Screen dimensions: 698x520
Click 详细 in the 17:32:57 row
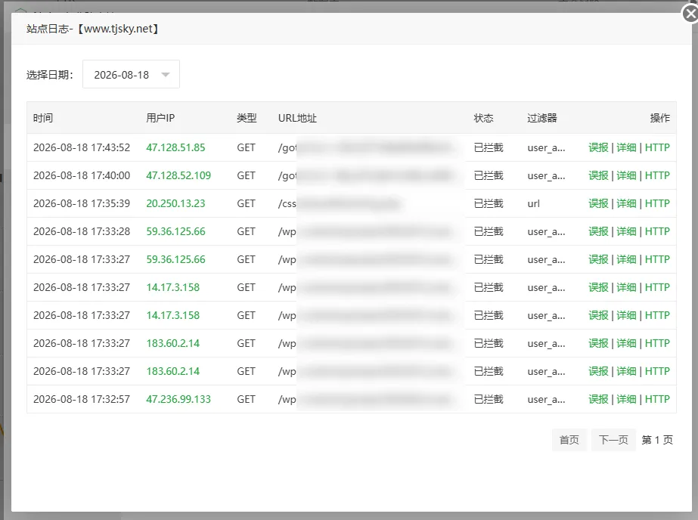pyautogui.click(x=626, y=400)
